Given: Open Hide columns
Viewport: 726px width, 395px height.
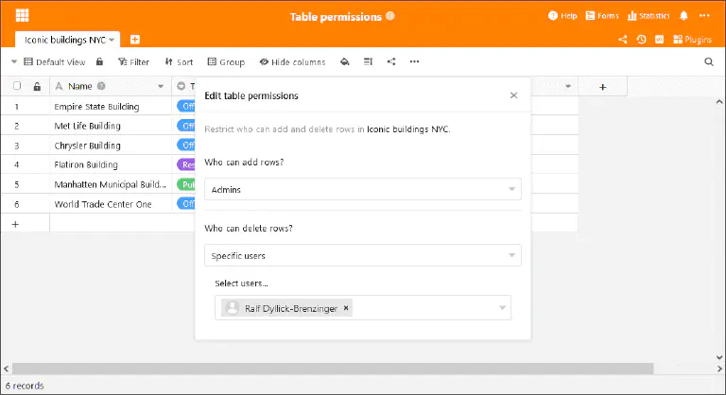Looking at the screenshot, I should coord(292,62).
